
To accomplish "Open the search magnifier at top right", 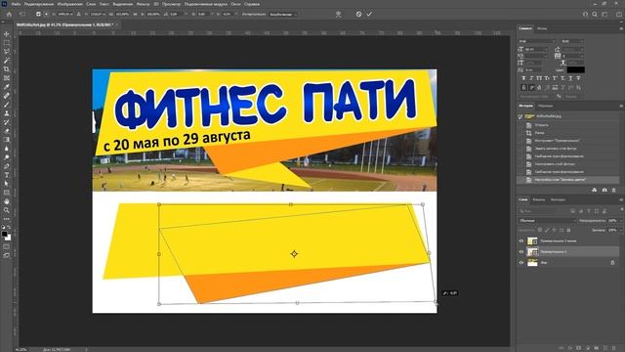I will (x=595, y=14).
